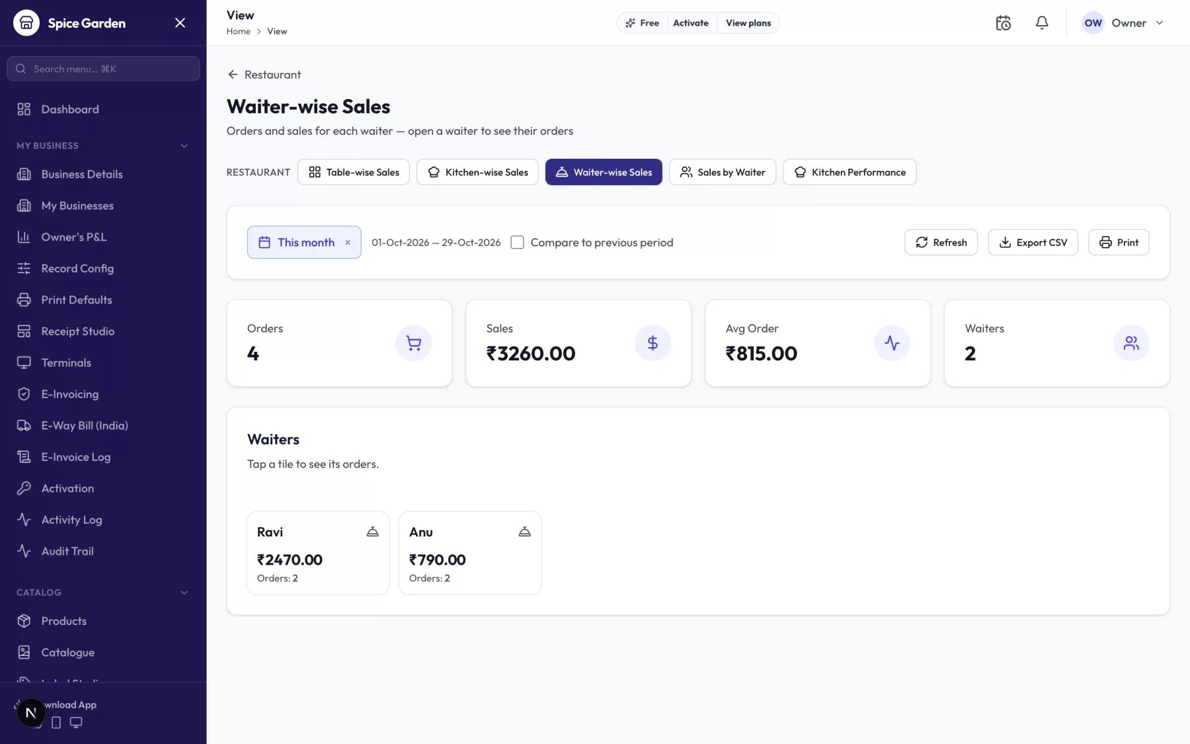The image size is (1190, 744).
Task: Enable Compare to previous period checkbox
Action: [x=518, y=243]
